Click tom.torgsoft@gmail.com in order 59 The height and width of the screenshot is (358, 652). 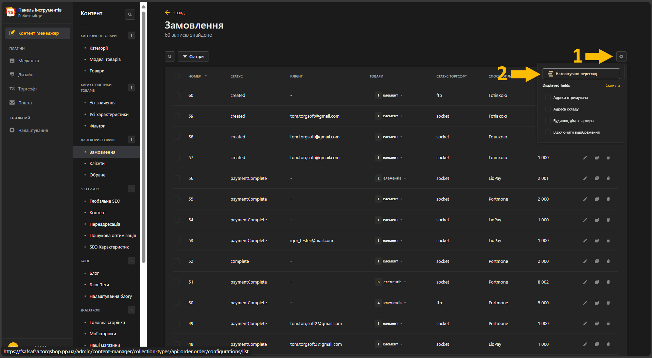click(x=315, y=116)
